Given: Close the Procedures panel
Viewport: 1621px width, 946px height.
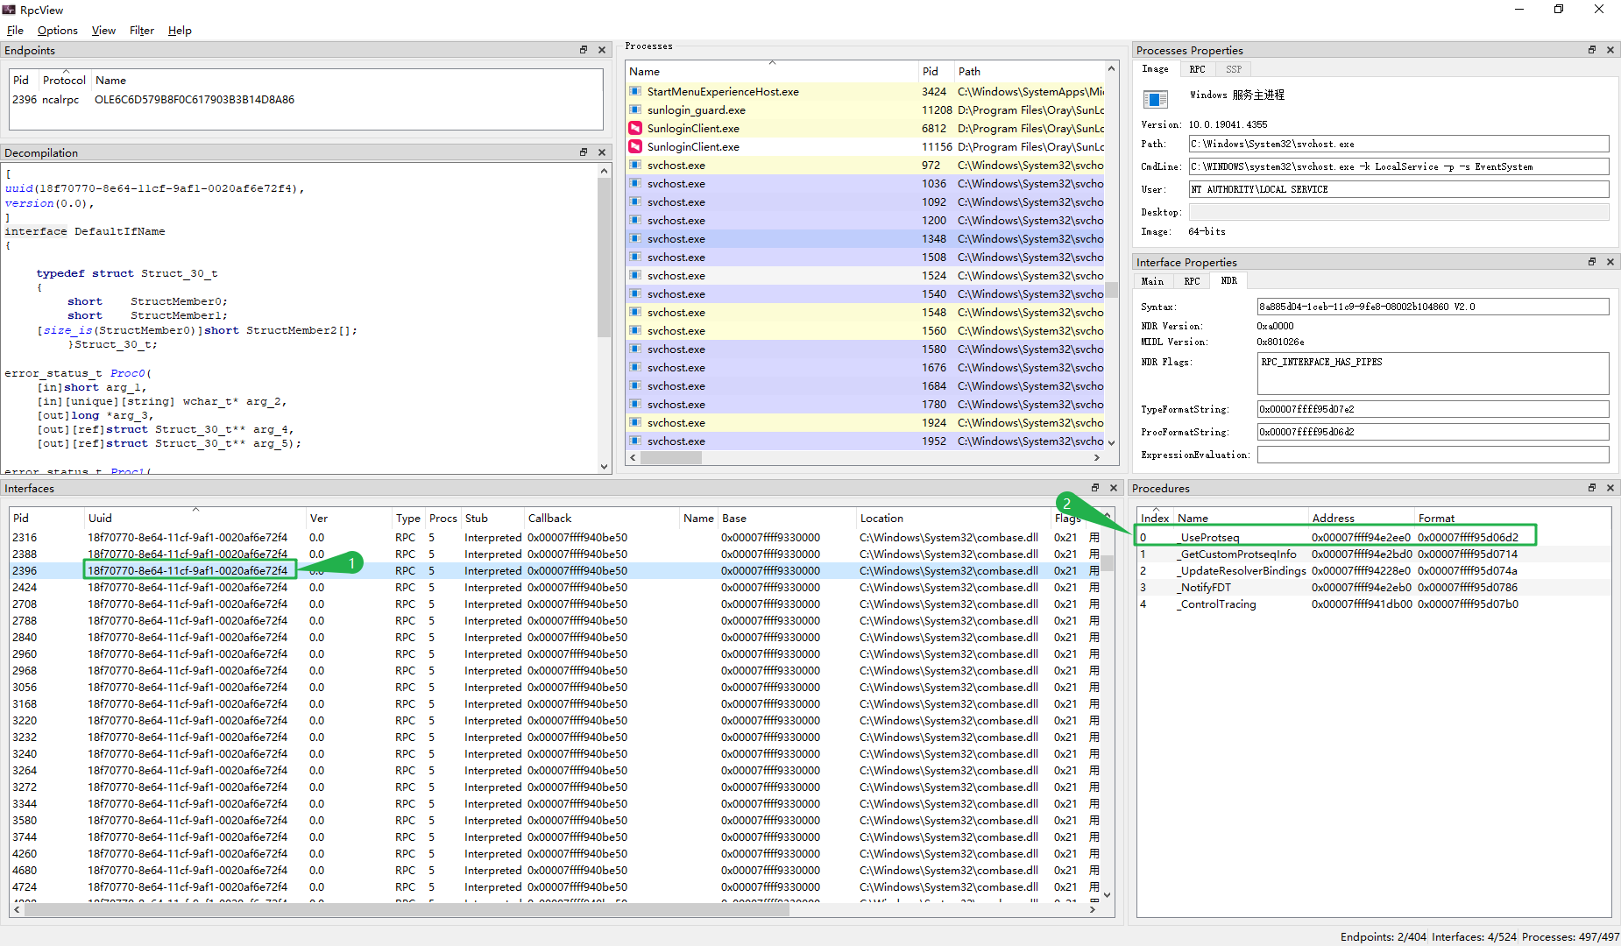Looking at the screenshot, I should [x=1610, y=488].
